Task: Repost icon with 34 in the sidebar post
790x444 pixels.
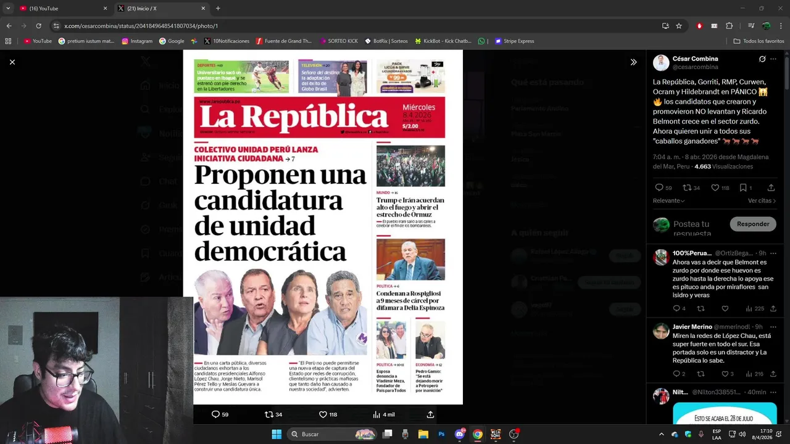Action: (687, 187)
